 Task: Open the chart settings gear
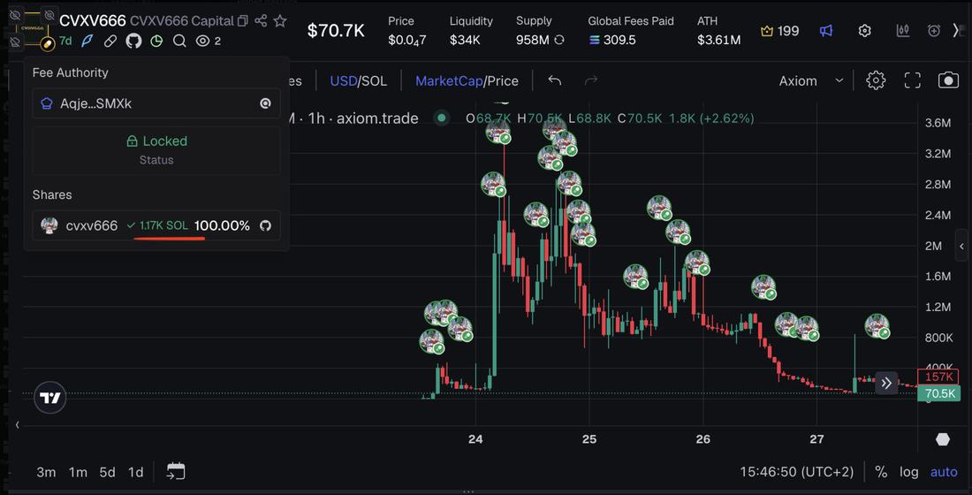point(876,80)
